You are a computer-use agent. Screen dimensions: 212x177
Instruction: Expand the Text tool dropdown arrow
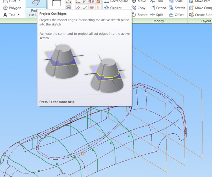[19, 15]
